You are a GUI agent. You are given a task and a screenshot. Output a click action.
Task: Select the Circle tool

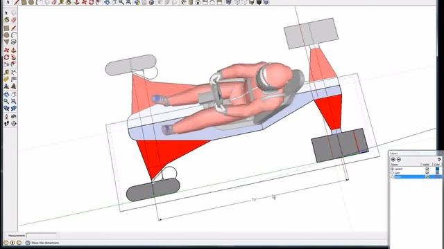(6, 35)
